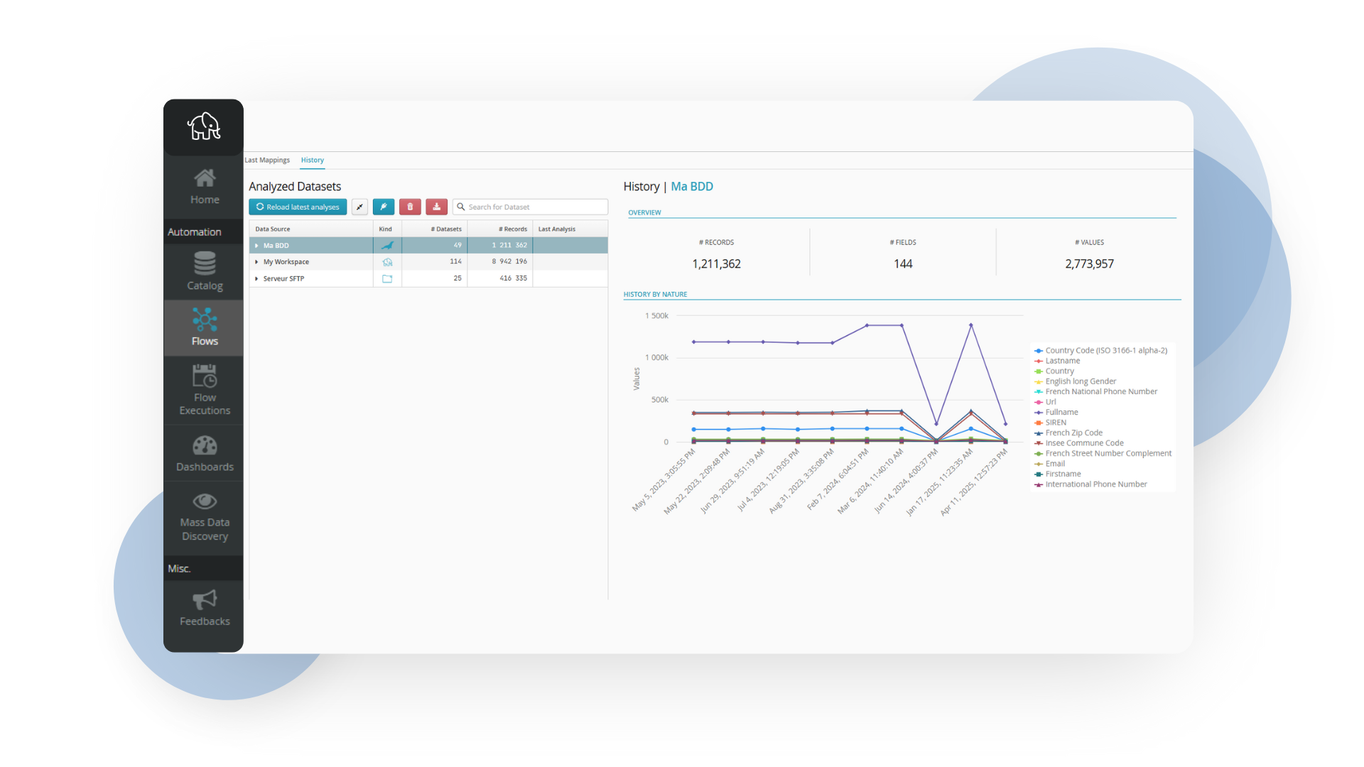Open the Flows section
Screen dimensions: 1364x767
(x=205, y=327)
